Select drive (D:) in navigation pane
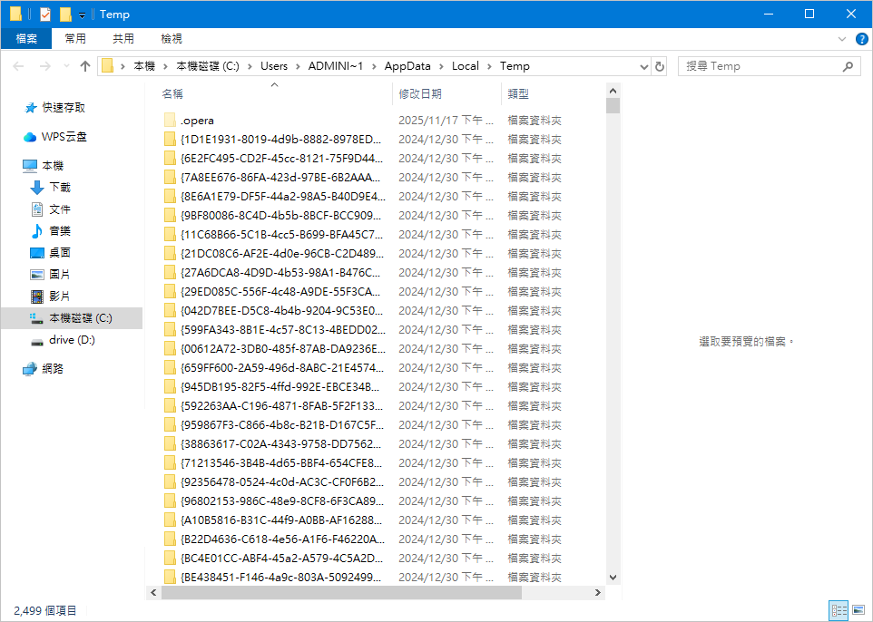The image size is (873, 622). click(63, 340)
